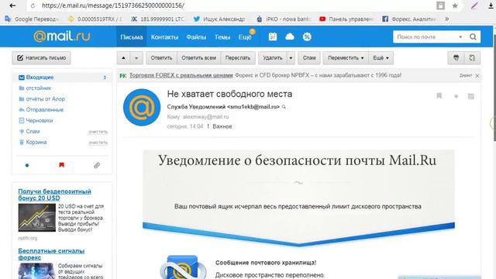Open the Форекс Аналитика Facebook bookmark

[408, 19]
